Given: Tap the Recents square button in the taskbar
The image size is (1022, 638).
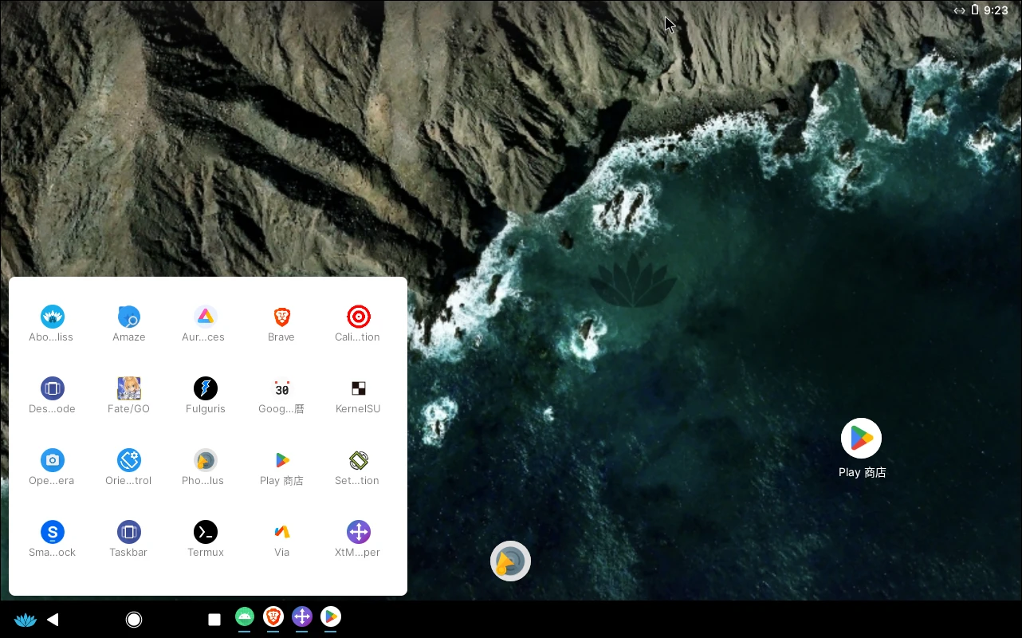Looking at the screenshot, I should pos(214,620).
